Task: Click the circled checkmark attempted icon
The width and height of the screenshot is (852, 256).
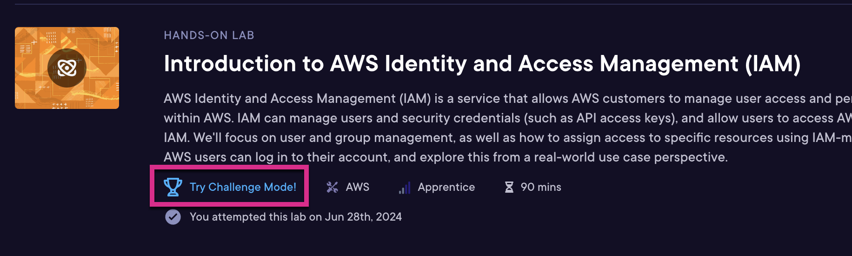Action: (x=173, y=217)
